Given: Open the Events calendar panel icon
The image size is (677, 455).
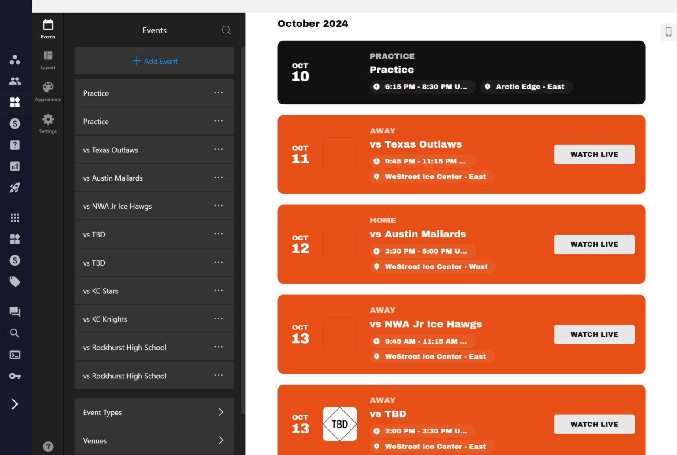Looking at the screenshot, I should tap(48, 26).
